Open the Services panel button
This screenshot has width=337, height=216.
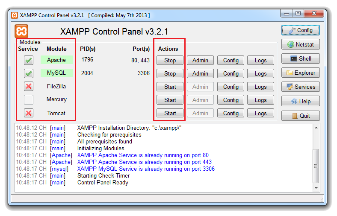[x=300, y=87]
